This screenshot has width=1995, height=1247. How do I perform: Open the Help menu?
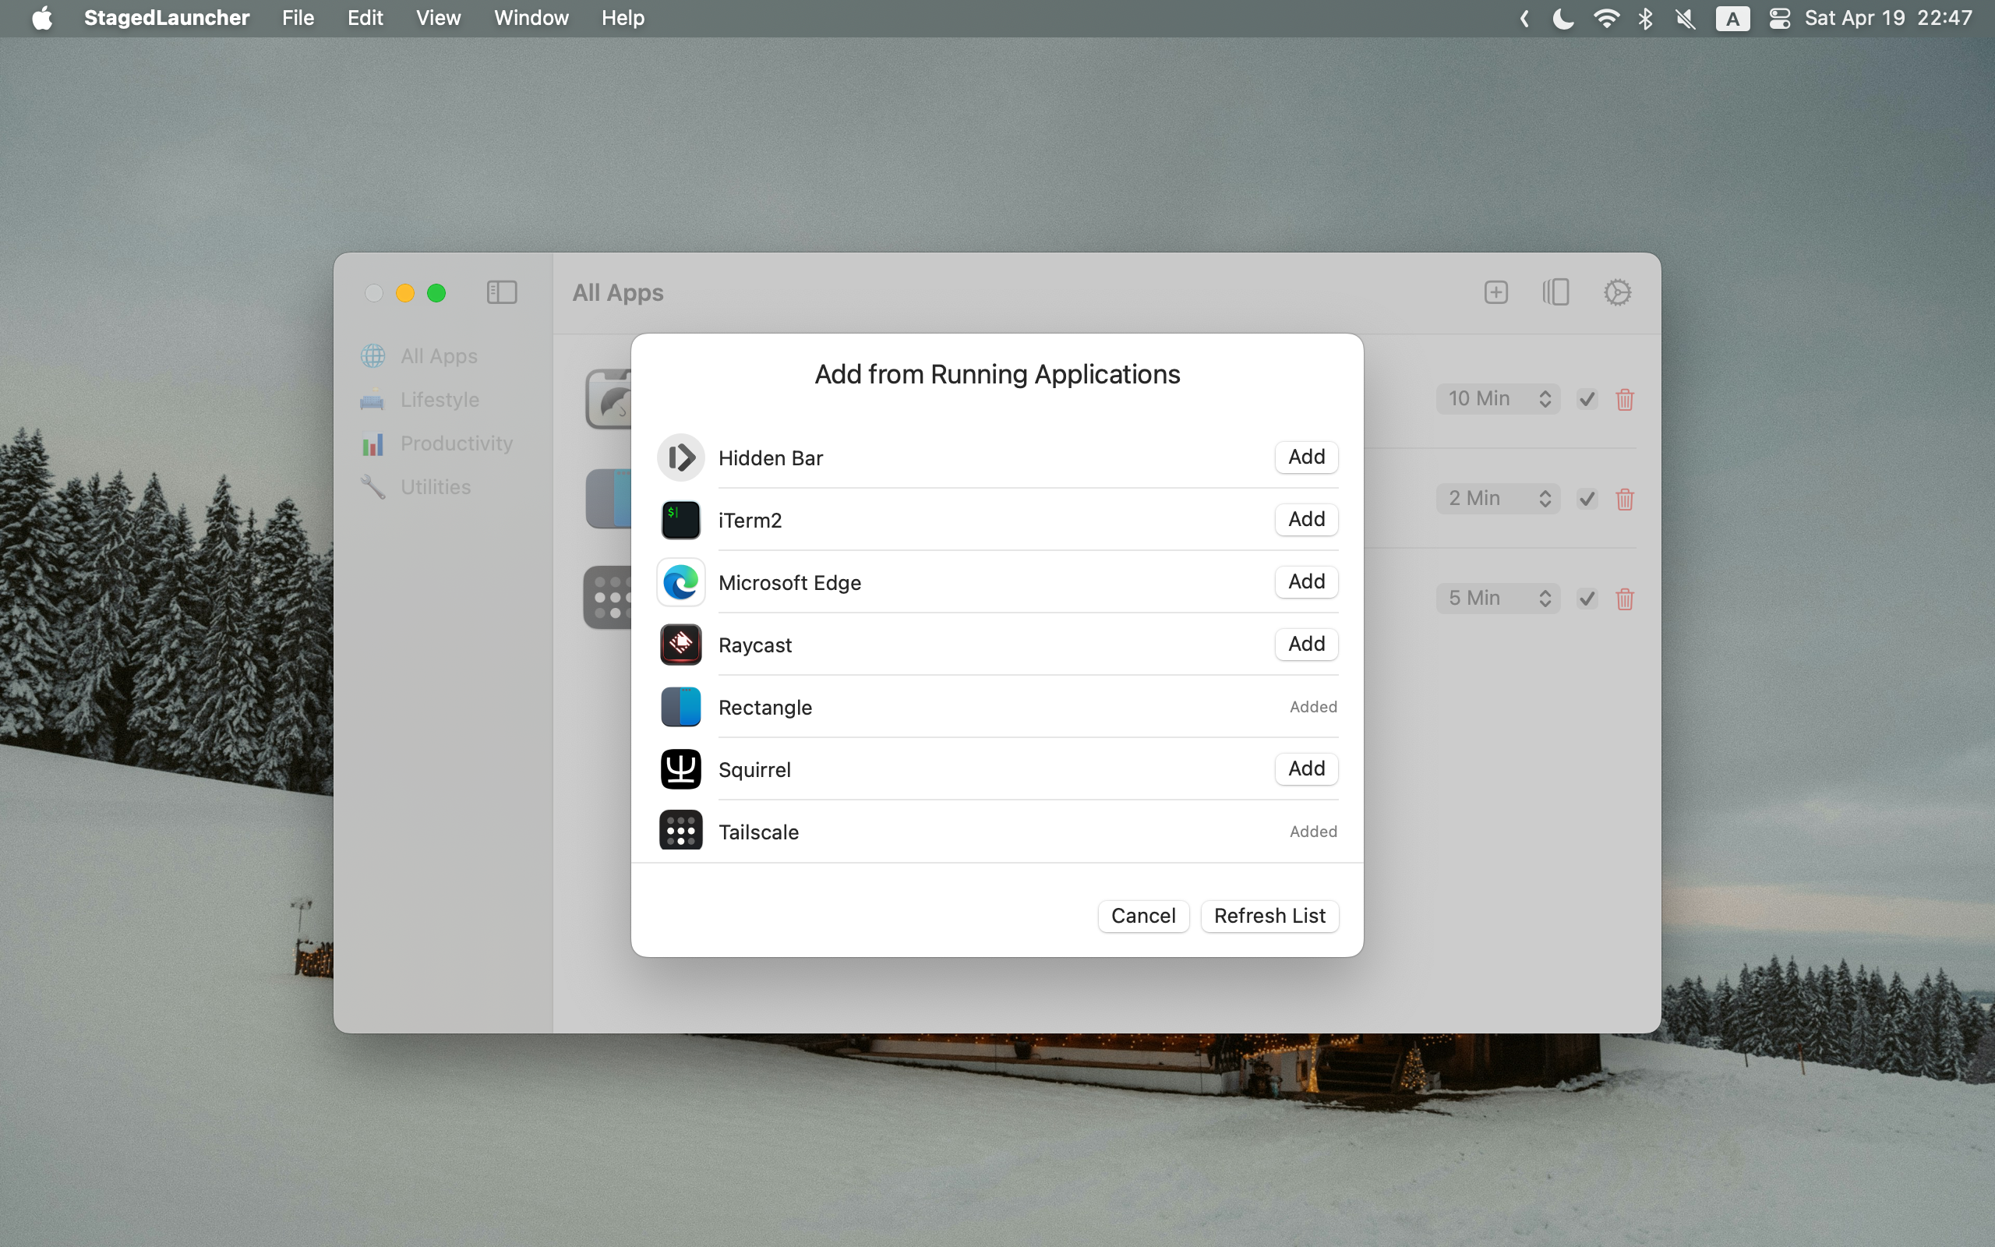pyautogui.click(x=623, y=18)
